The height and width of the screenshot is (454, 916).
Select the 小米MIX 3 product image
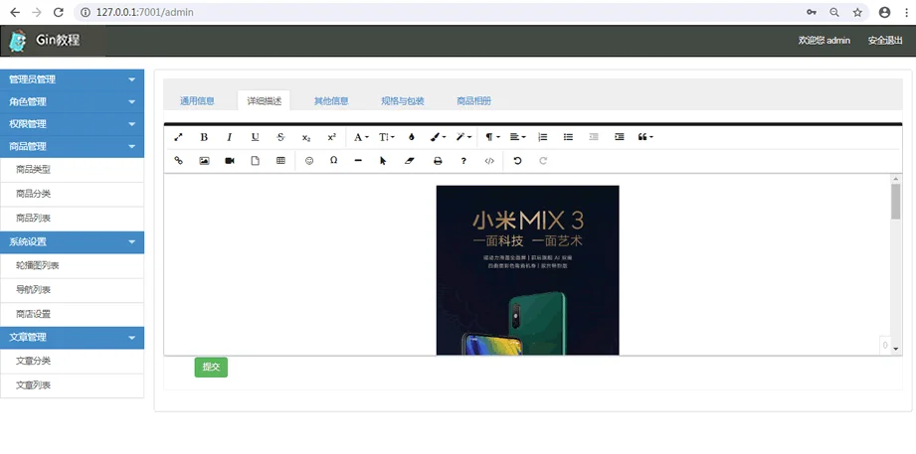coord(527,269)
